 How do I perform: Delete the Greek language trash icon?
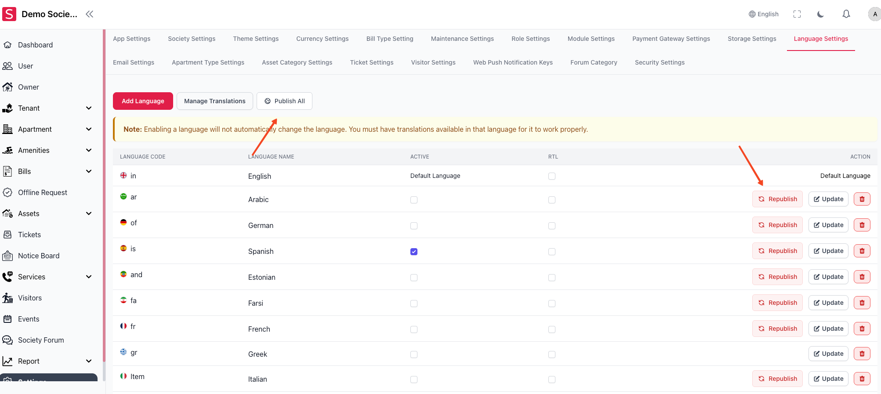[862, 354]
